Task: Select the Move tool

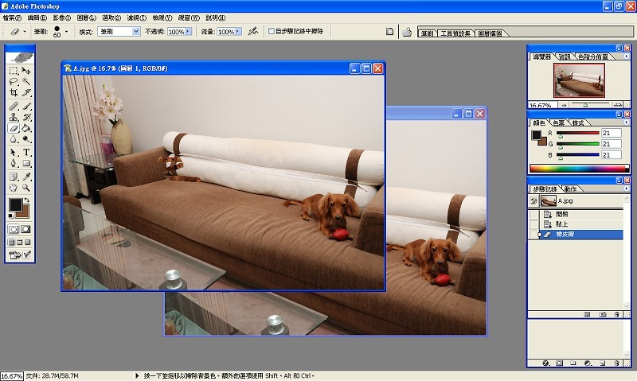Action: 26,71
